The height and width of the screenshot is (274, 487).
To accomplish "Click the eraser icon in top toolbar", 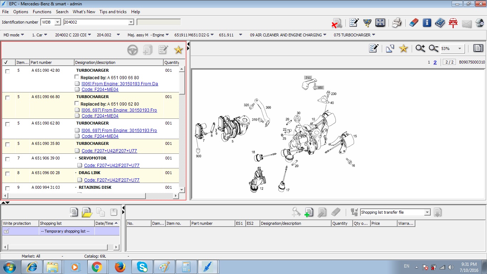I will (x=413, y=23).
